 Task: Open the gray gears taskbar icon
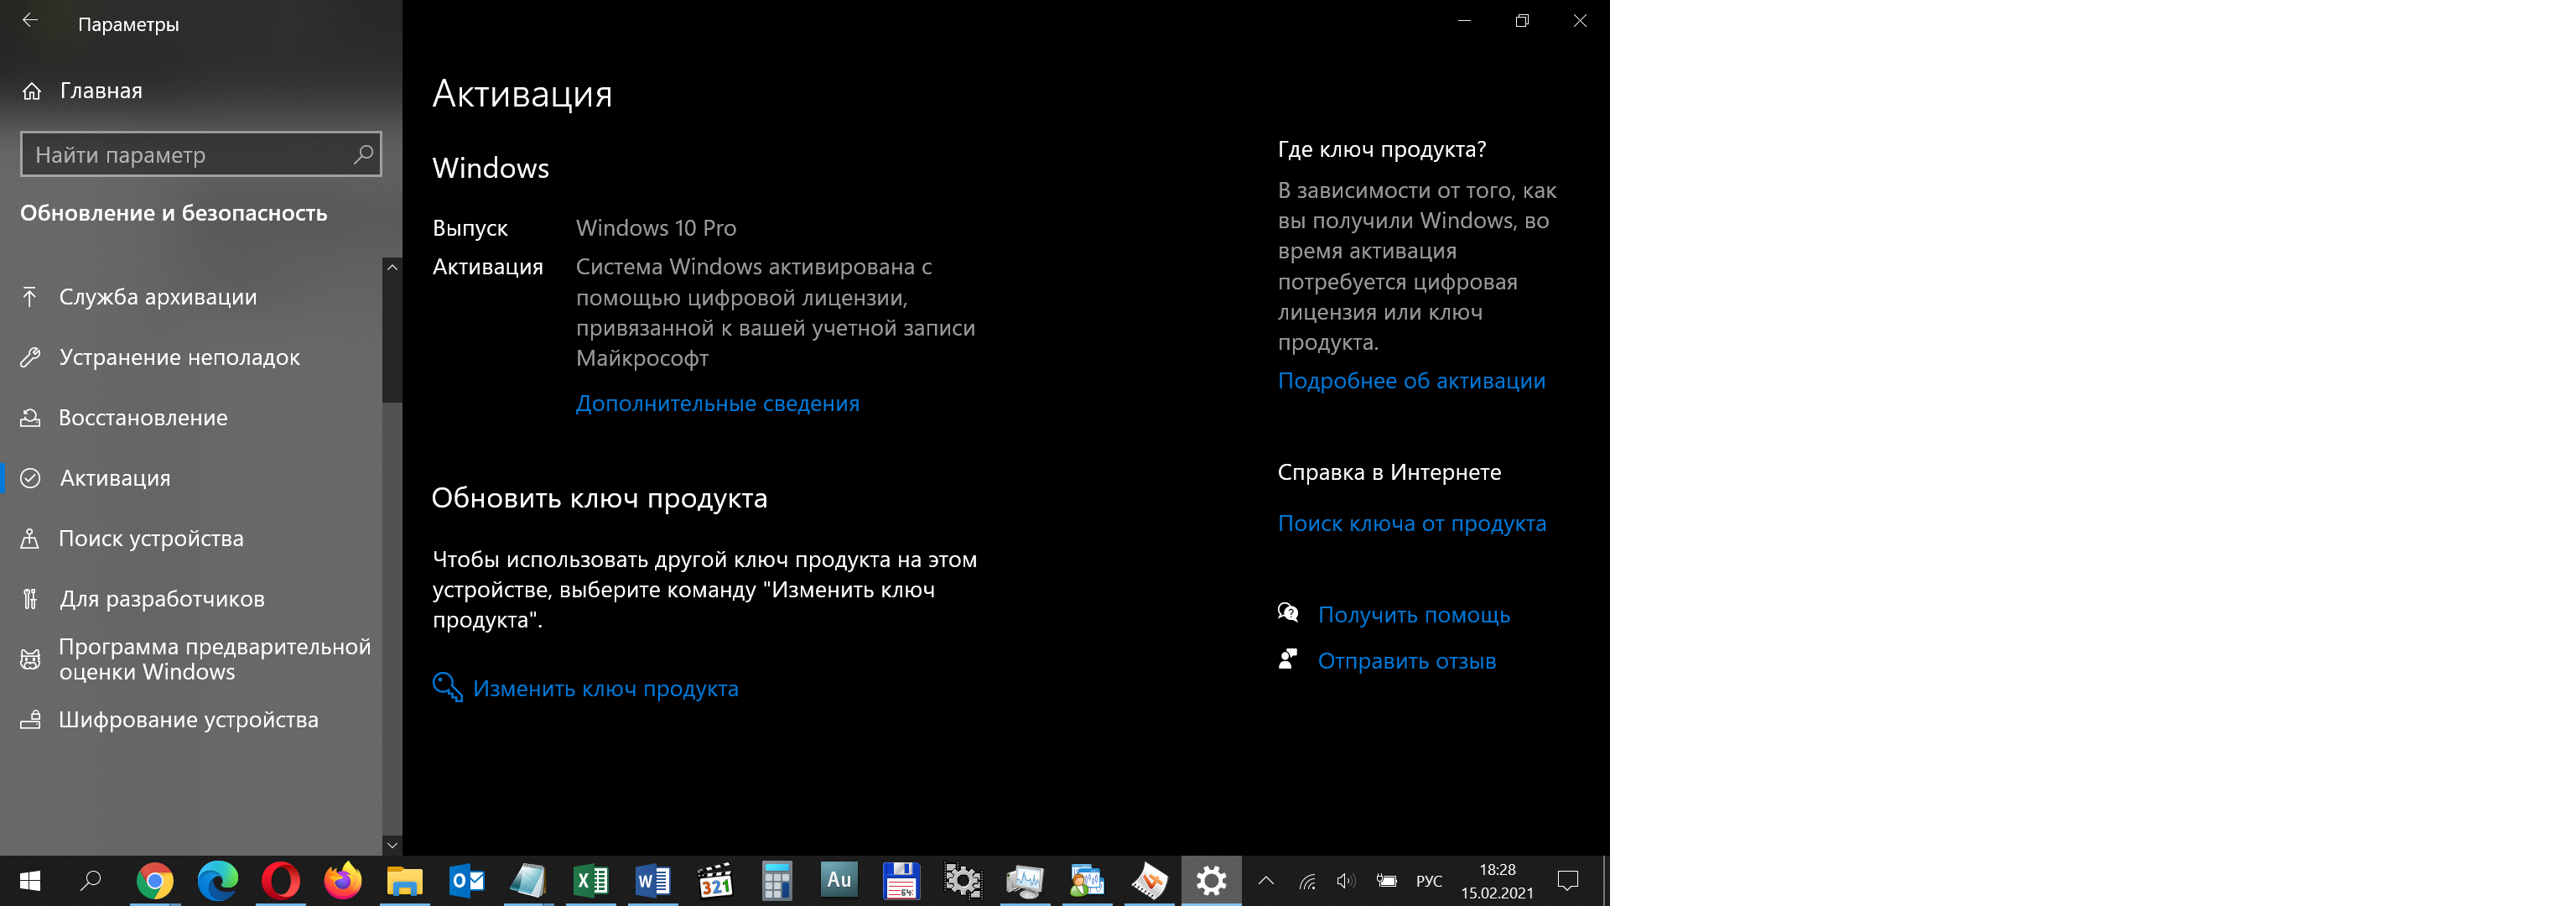[x=963, y=881]
